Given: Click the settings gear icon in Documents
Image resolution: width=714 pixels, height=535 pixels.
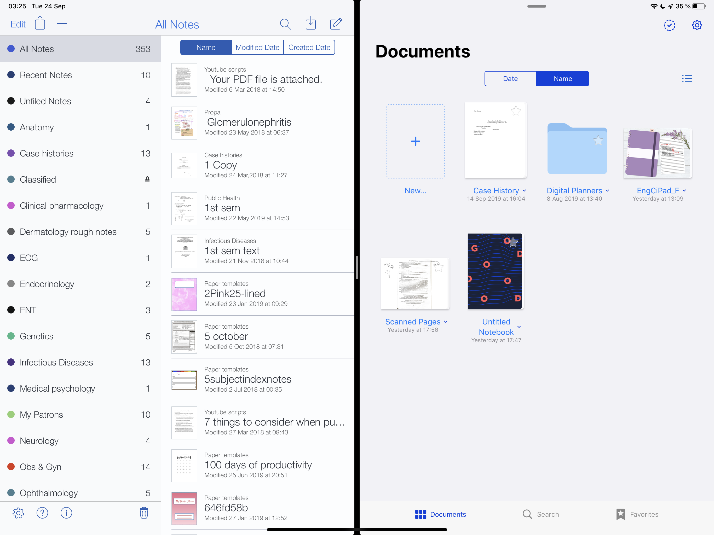Looking at the screenshot, I should [697, 24].
